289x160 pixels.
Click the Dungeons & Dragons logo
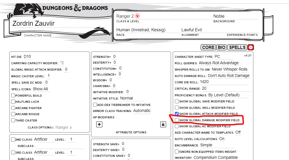[75, 8]
